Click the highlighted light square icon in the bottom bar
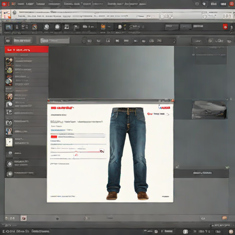This screenshot has height=235, width=235. tap(24, 218)
